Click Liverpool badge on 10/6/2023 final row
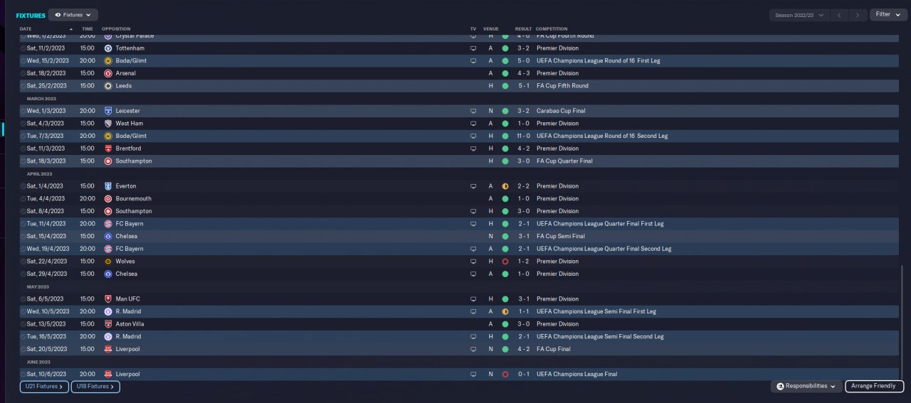The height and width of the screenshot is (403, 911). click(108, 375)
